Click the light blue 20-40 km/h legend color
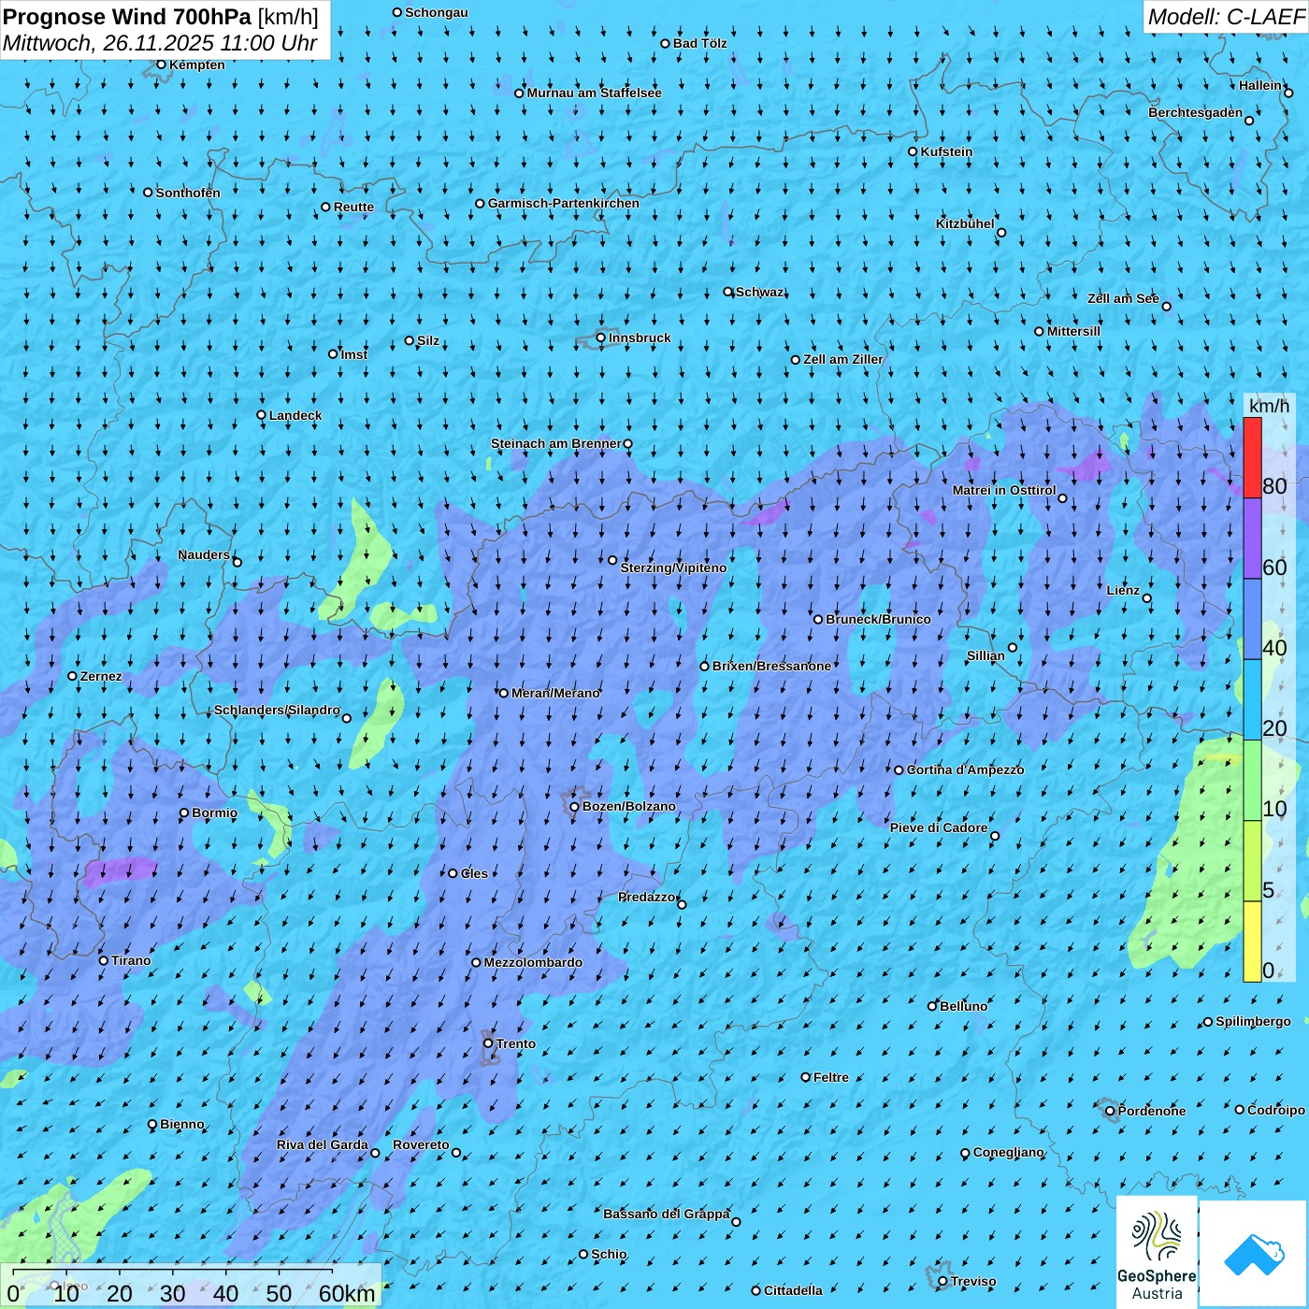 (x=1252, y=700)
